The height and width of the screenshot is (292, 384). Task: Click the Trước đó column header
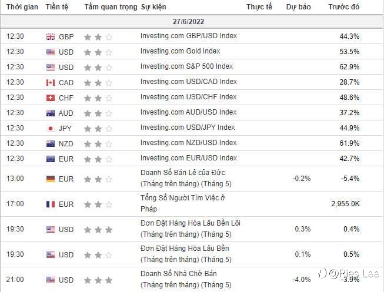[344, 7]
